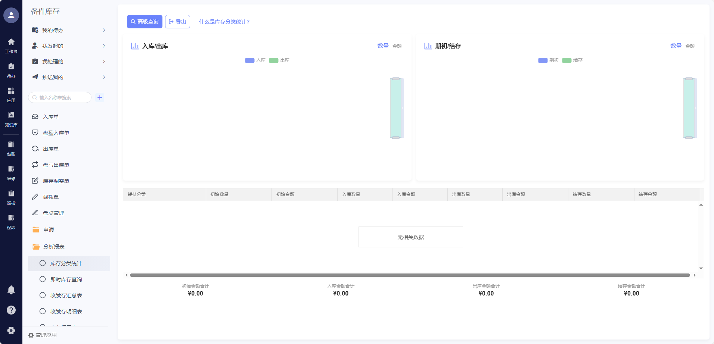Expand the 我的待办 chevron
The height and width of the screenshot is (344, 714).
point(104,30)
